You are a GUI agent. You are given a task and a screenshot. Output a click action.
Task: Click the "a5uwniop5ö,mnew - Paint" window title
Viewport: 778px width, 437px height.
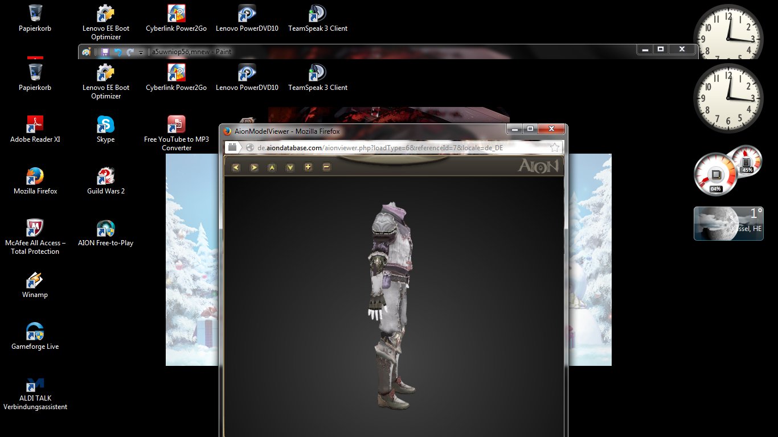pos(191,52)
